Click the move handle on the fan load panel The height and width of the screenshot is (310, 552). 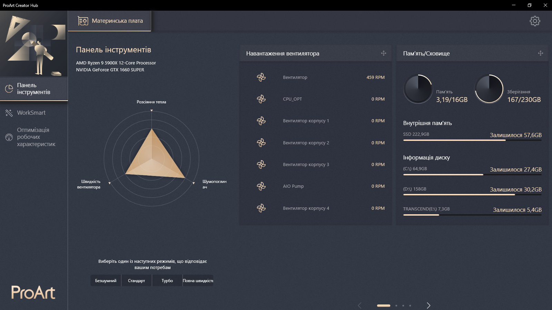click(x=384, y=53)
